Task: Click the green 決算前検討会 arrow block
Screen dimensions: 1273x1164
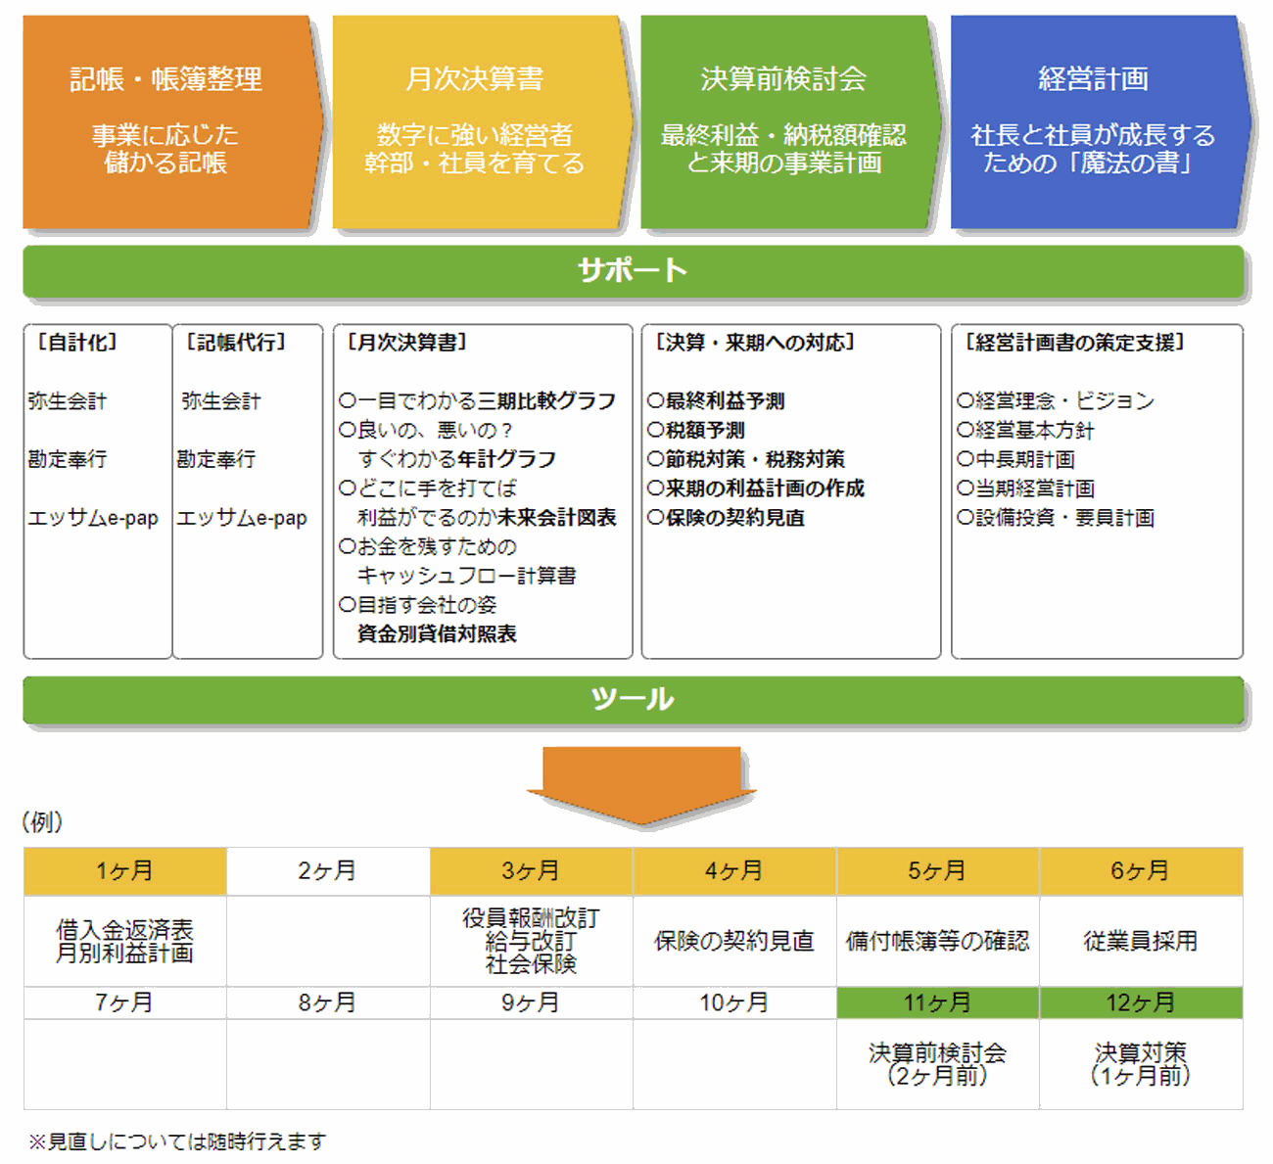Action: (790, 122)
